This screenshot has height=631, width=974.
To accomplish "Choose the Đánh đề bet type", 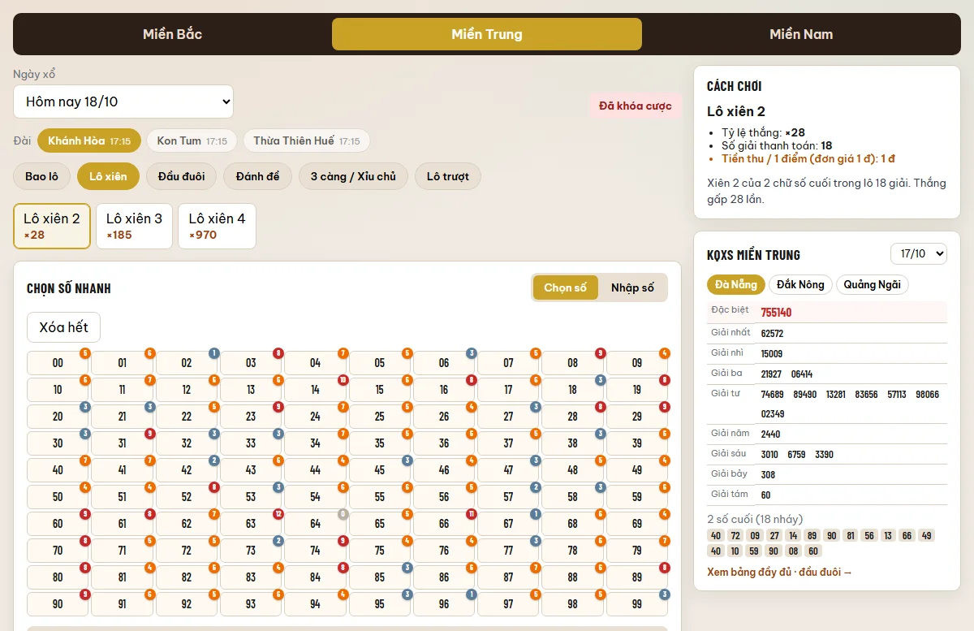I will point(257,176).
